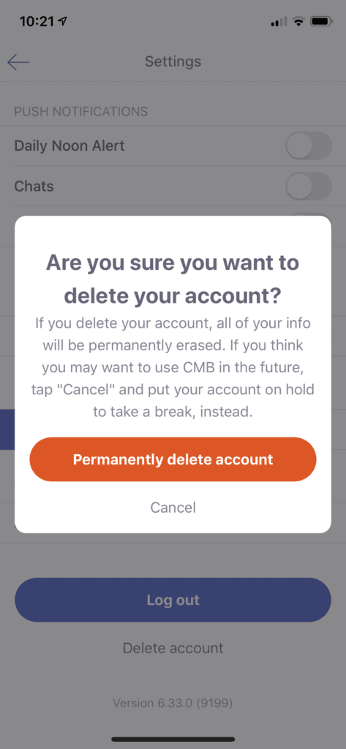The height and width of the screenshot is (749, 346).
Task: Tap the Version 6.33.0 text
Action: (173, 703)
